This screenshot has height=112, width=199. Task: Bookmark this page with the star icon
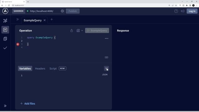[176, 5]
